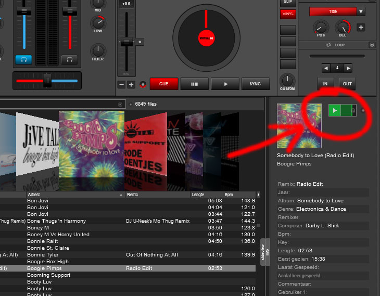The height and width of the screenshot is (296, 380).
Task: Click the pause-stop deck button
Action: pos(194,84)
